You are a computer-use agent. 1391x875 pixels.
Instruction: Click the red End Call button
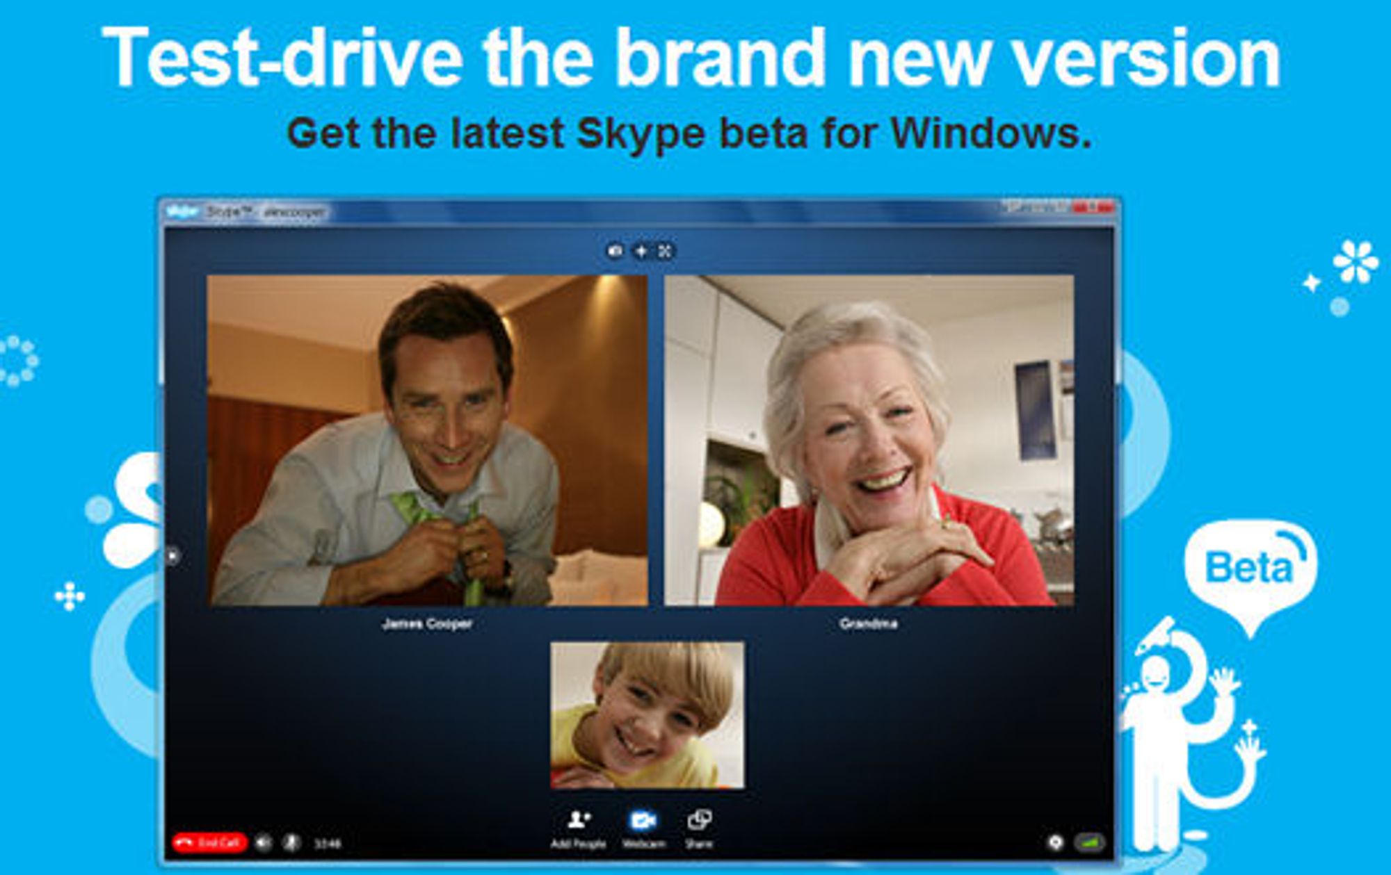209,843
